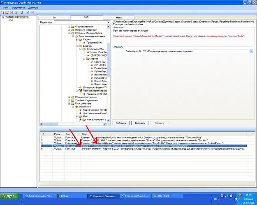The width and height of the screenshot is (257, 205).
Task: Open the 'Код документа' dropdown arrow
Action: pos(251,51)
